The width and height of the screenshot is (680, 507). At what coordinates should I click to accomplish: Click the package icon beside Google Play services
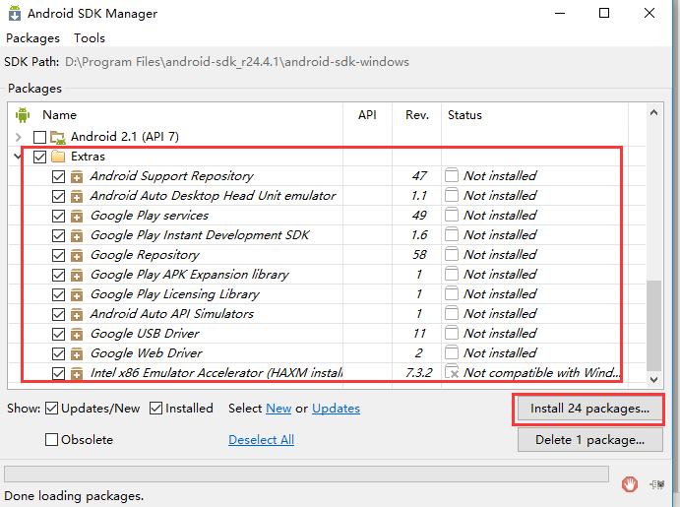click(x=77, y=216)
